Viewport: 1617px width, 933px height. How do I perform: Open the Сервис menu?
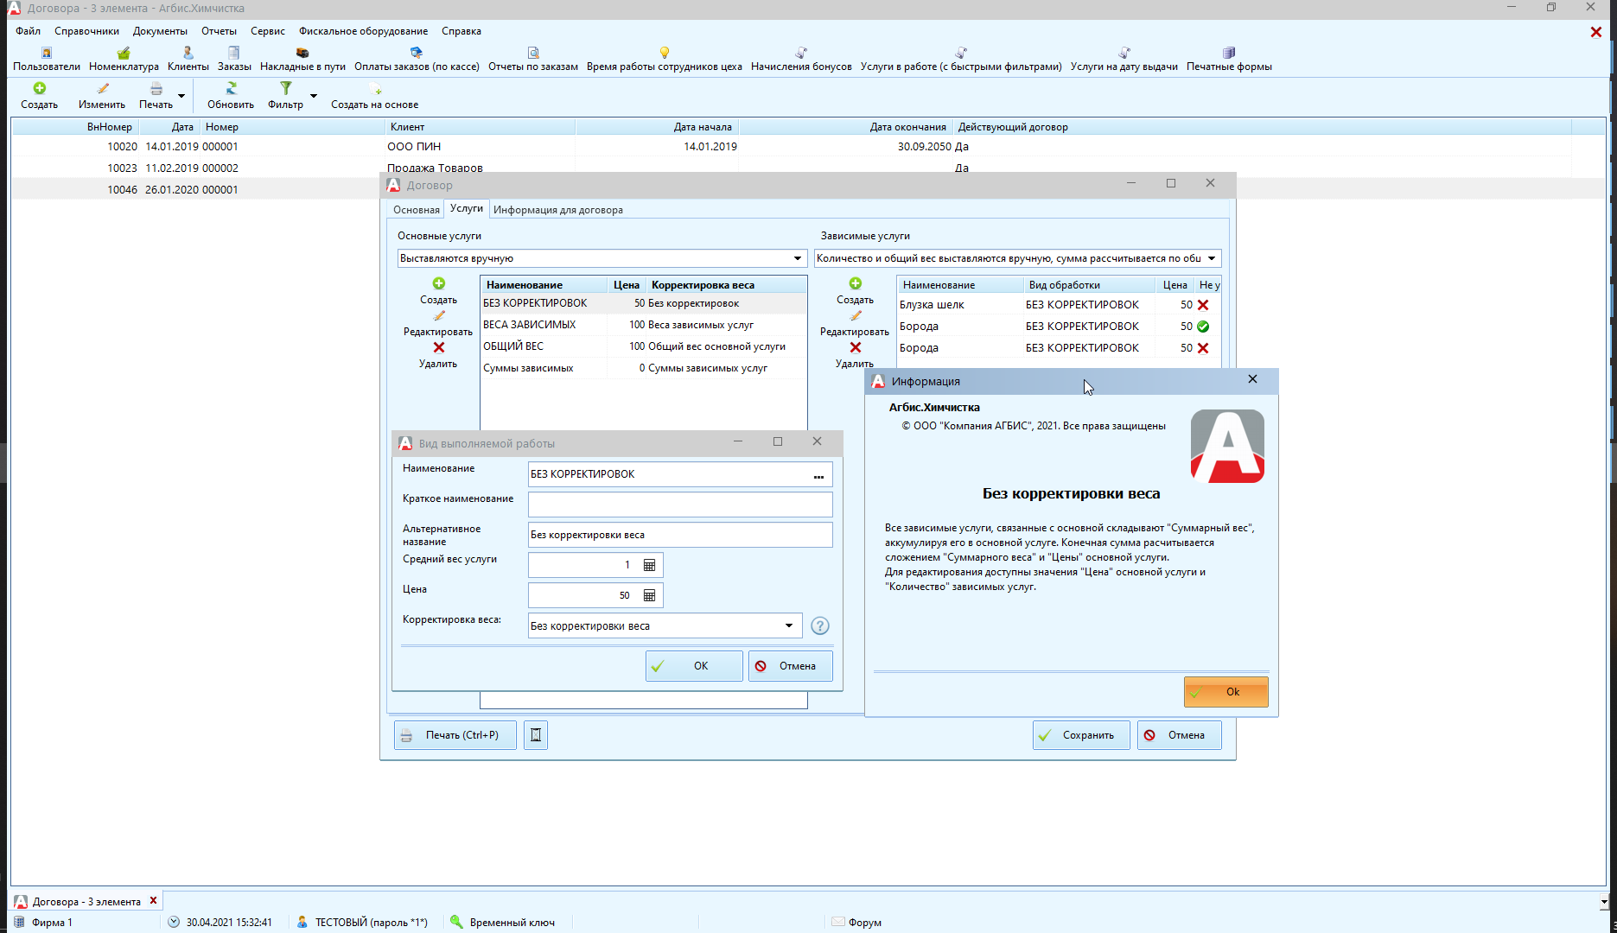[x=268, y=31]
